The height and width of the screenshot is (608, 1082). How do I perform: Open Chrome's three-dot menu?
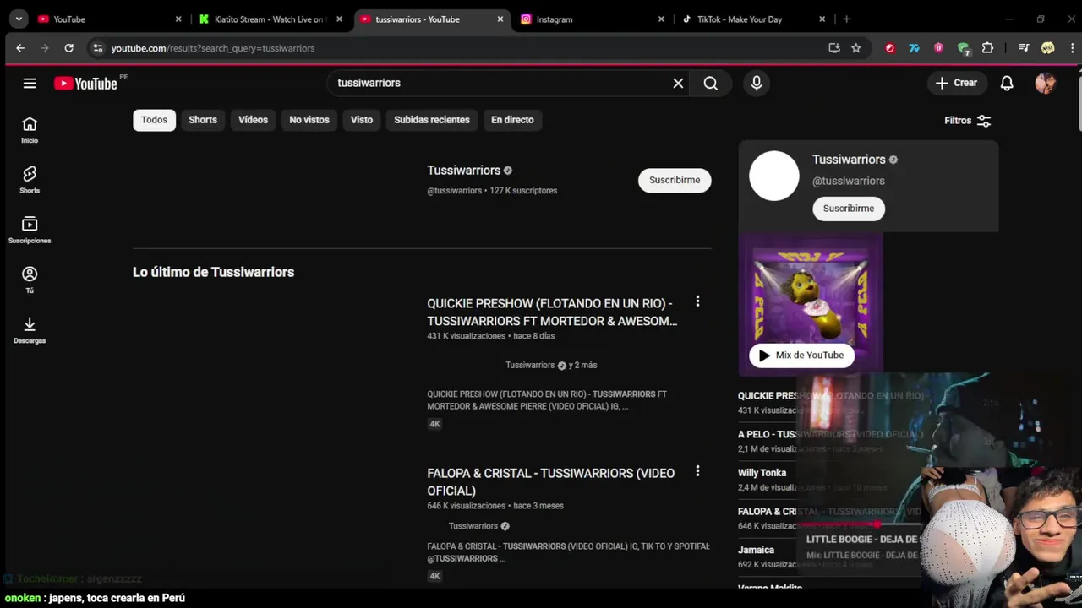click(1072, 48)
